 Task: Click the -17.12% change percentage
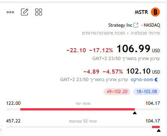point(101,50)
